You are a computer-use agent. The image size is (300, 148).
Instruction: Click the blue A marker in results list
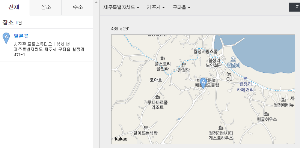pos(6,38)
